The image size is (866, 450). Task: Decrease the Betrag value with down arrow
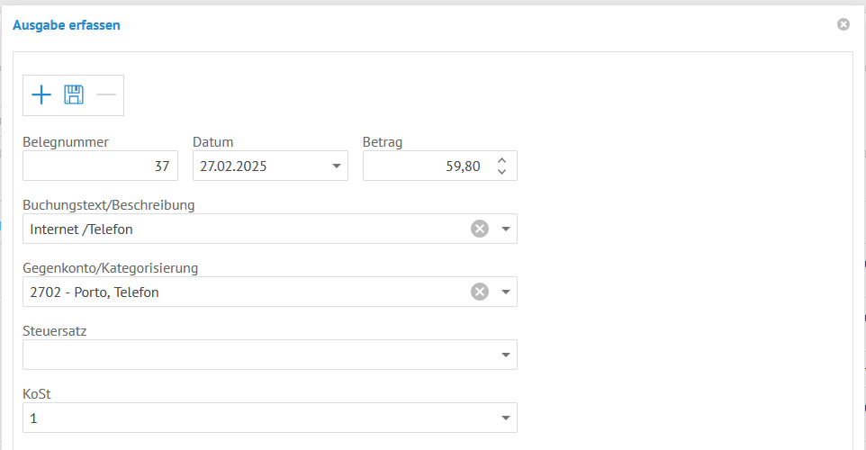(x=502, y=171)
